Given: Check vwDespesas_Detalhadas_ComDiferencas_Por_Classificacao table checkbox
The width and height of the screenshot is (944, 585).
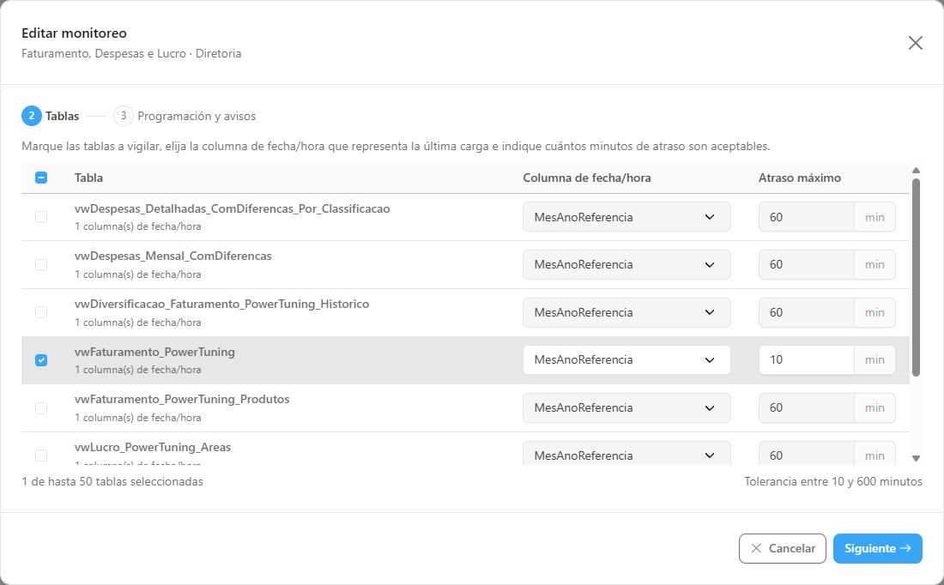Looking at the screenshot, I should (x=41, y=217).
